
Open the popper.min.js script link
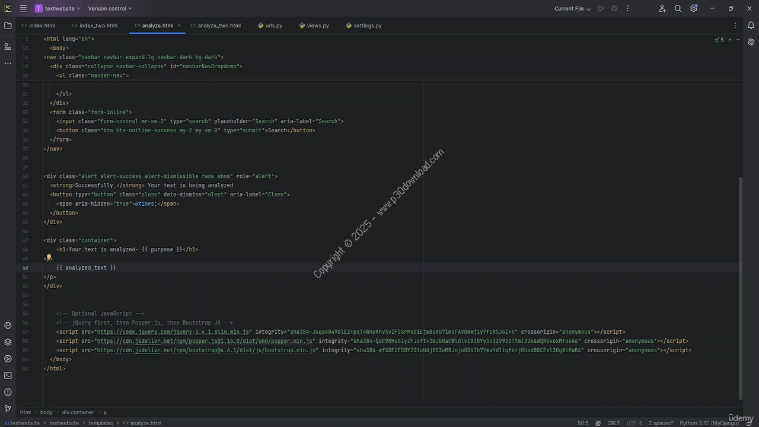pyautogui.click(x=205, y=341)
